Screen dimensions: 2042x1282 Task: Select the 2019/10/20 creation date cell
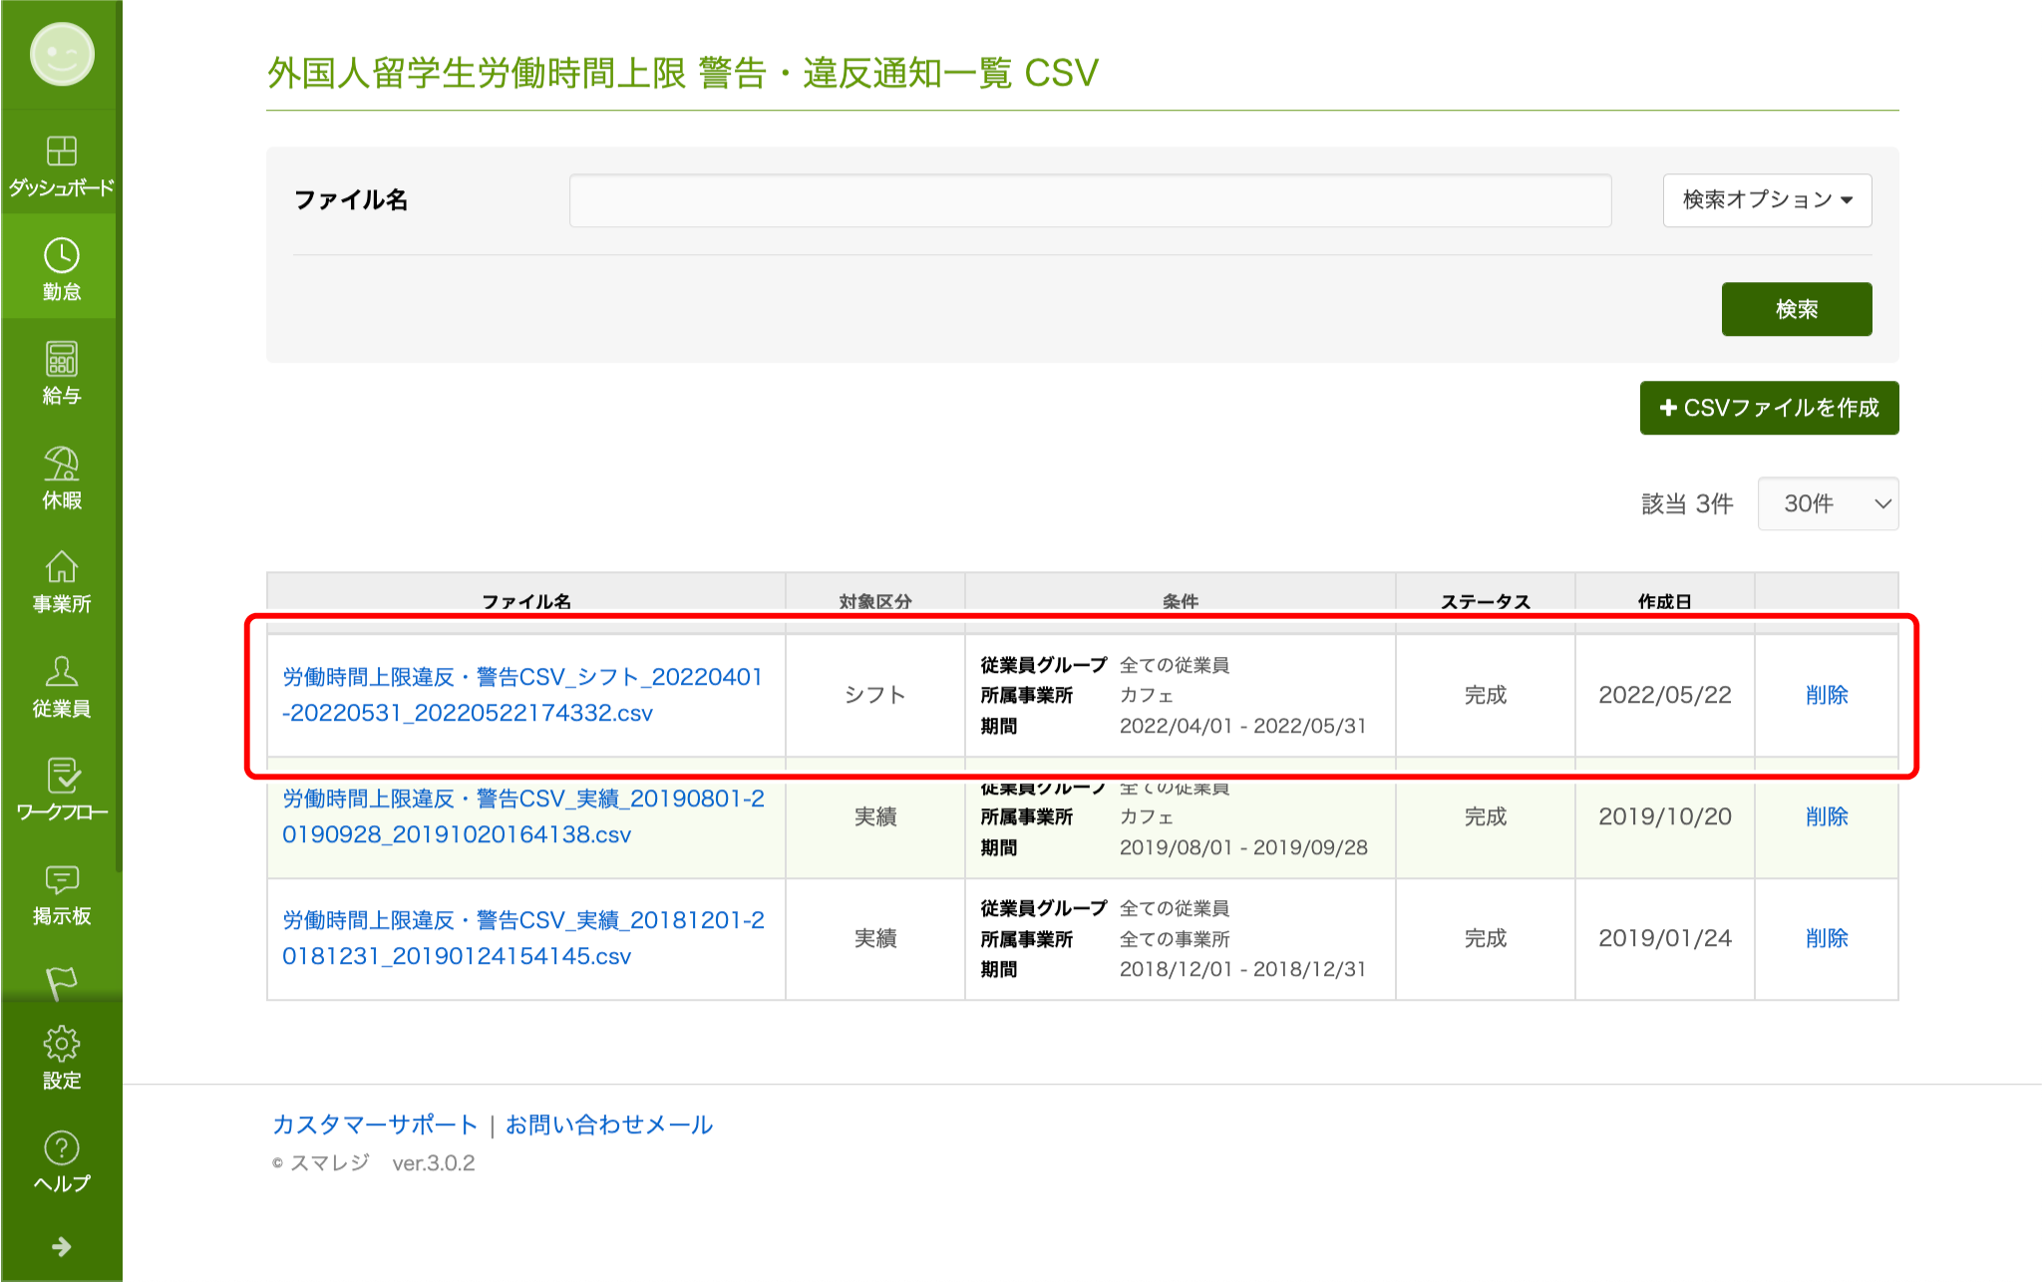coord(1665,816)
